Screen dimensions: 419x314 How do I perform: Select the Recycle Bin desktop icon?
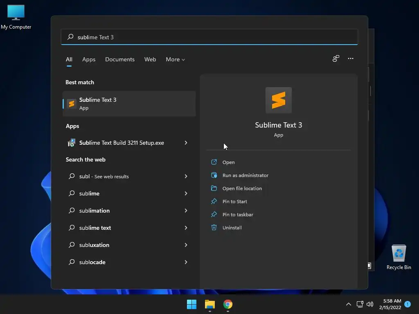[x=399, y=257]
